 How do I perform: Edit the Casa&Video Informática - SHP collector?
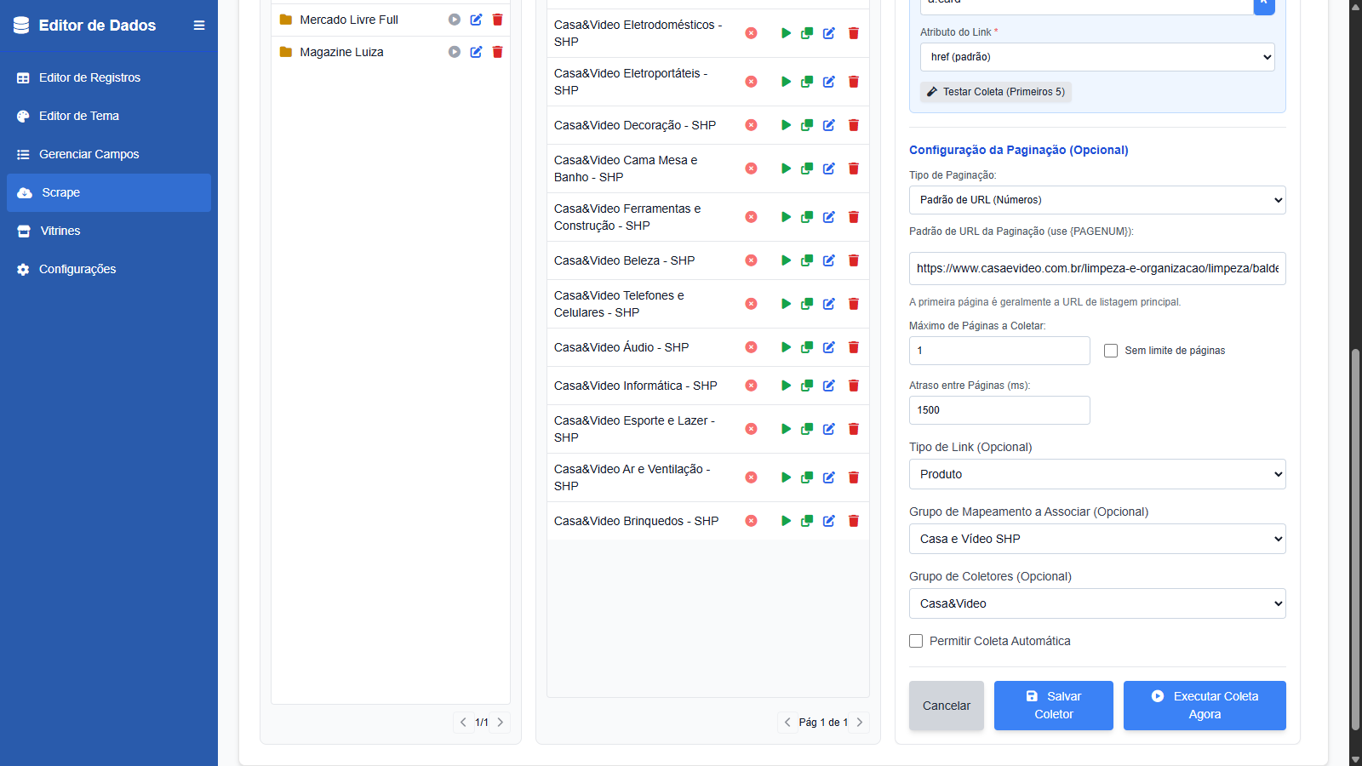click(x=829, y=386)
